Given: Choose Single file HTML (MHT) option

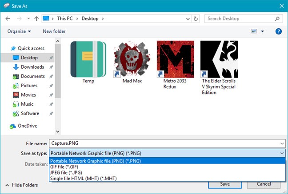Looking at the screenshot, I should (83, 178).
